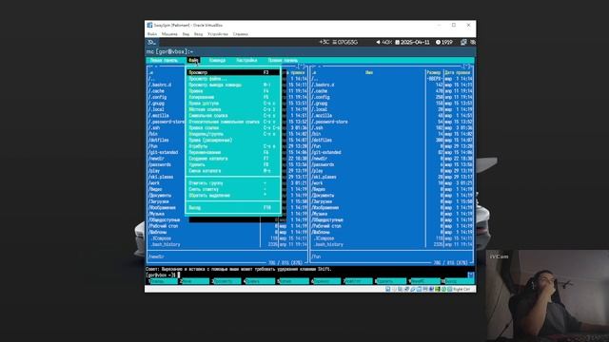609x342 pixels.
Task: Open the VirtualBox Справка menu
Action: tap(241, 34)
